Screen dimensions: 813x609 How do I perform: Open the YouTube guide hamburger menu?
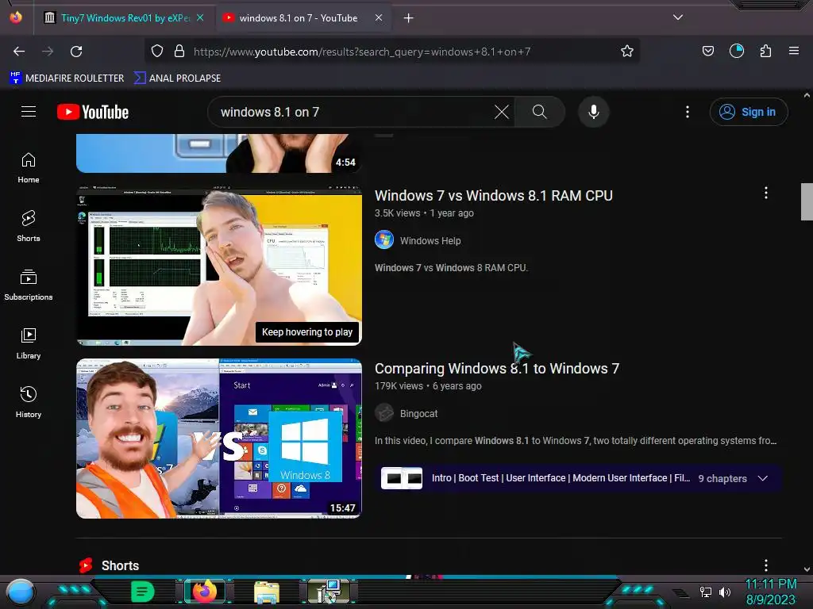pyautogui.click(x=29, y=112)
